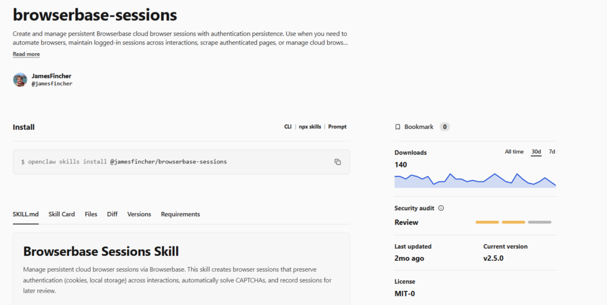Screen dimensions: 607x305
Task: Expand description with Read more
Action: pos(26,54)
